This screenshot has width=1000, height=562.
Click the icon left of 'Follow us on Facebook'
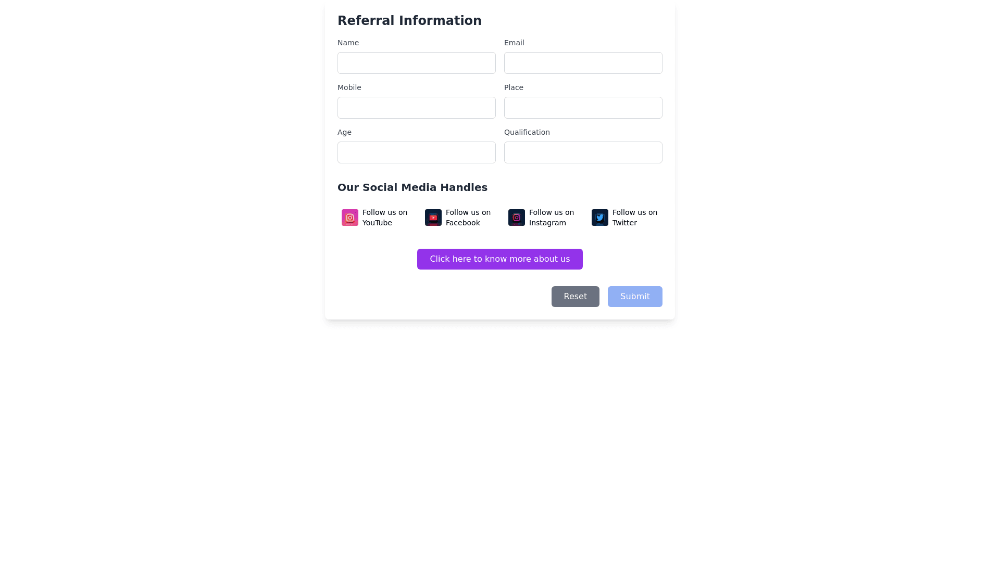click(x=433, y=218)
